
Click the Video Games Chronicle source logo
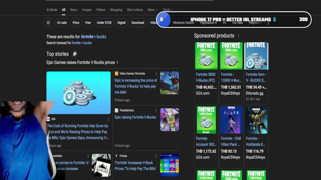click(x=116, y=73)
